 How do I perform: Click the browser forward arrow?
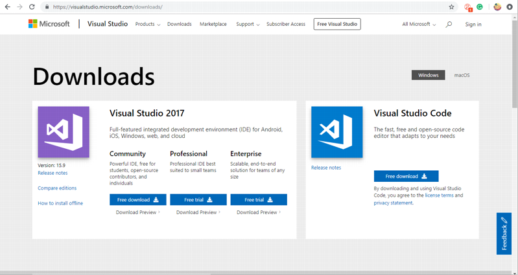19,6
